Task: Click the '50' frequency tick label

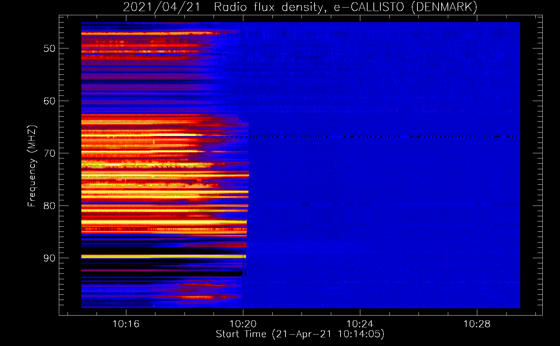Action: tap(49, 48)
